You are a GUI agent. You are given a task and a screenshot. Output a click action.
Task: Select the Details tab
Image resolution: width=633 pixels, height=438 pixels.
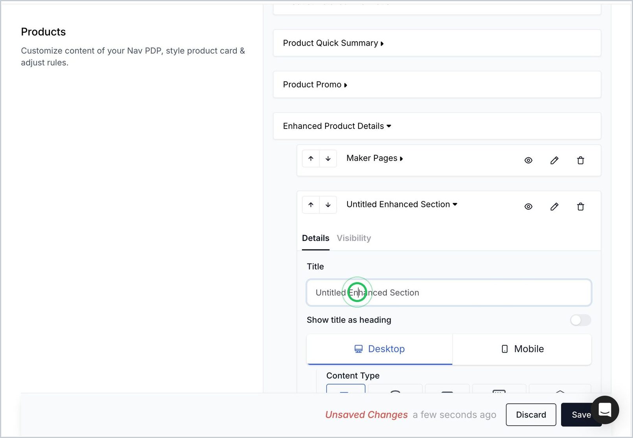[x=316, y=238]
